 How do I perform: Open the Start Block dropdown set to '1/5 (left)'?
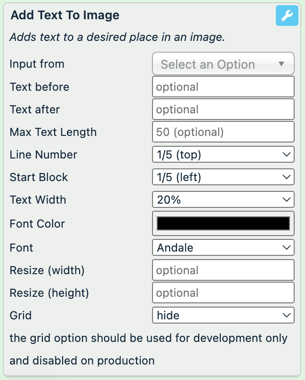pos(223,177)
